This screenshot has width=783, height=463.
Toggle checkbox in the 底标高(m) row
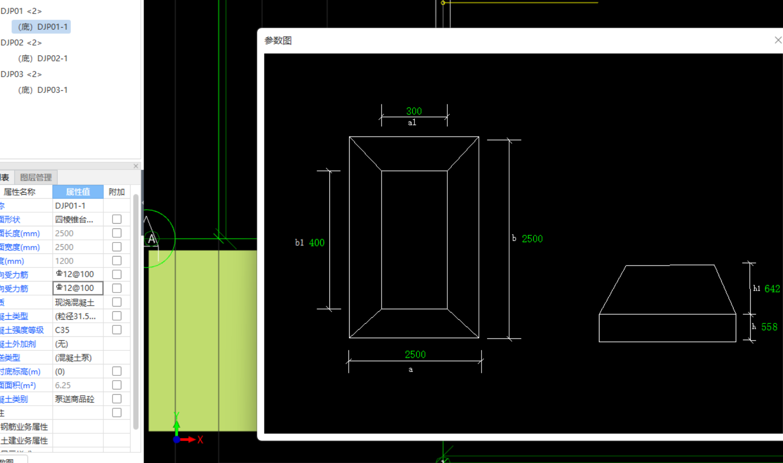(117, 371)
